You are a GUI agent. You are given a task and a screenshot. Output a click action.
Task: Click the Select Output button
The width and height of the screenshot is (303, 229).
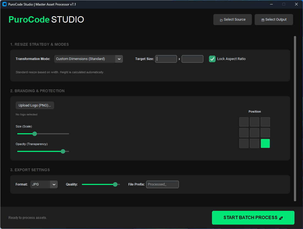[274, 20]
